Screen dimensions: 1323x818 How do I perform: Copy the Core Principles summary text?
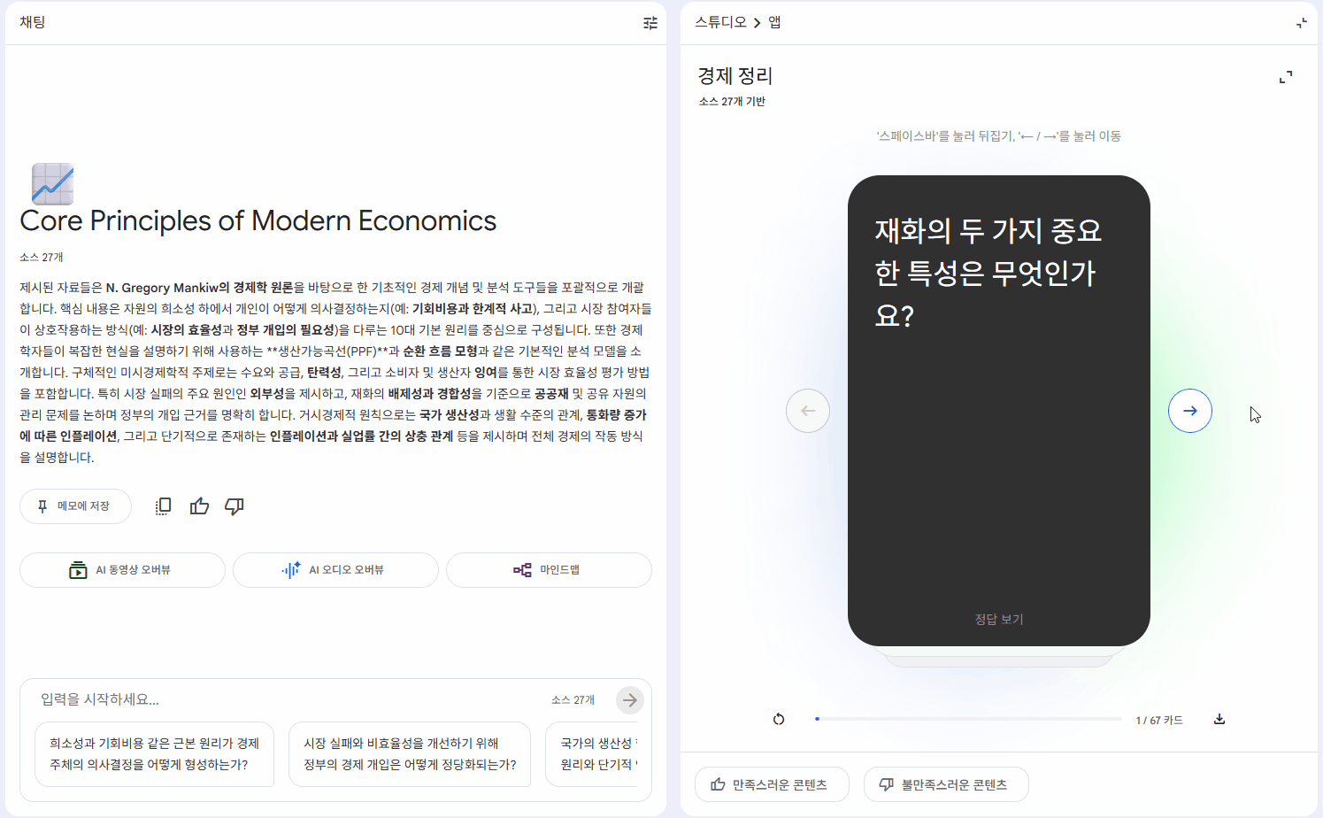click(x=163, y=505)
